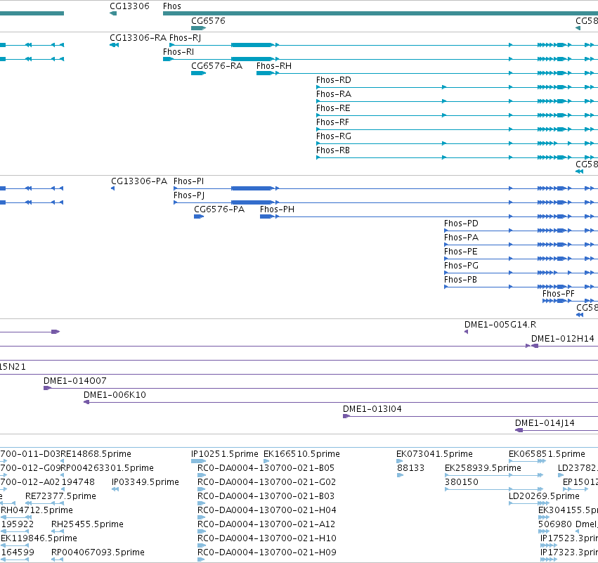
Task: Click protein label CG13306-PA
Action: click(139, 181)
